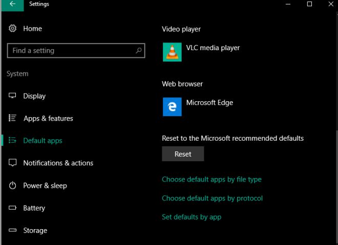Open Choose default apps by file type

tap(212, 180)
